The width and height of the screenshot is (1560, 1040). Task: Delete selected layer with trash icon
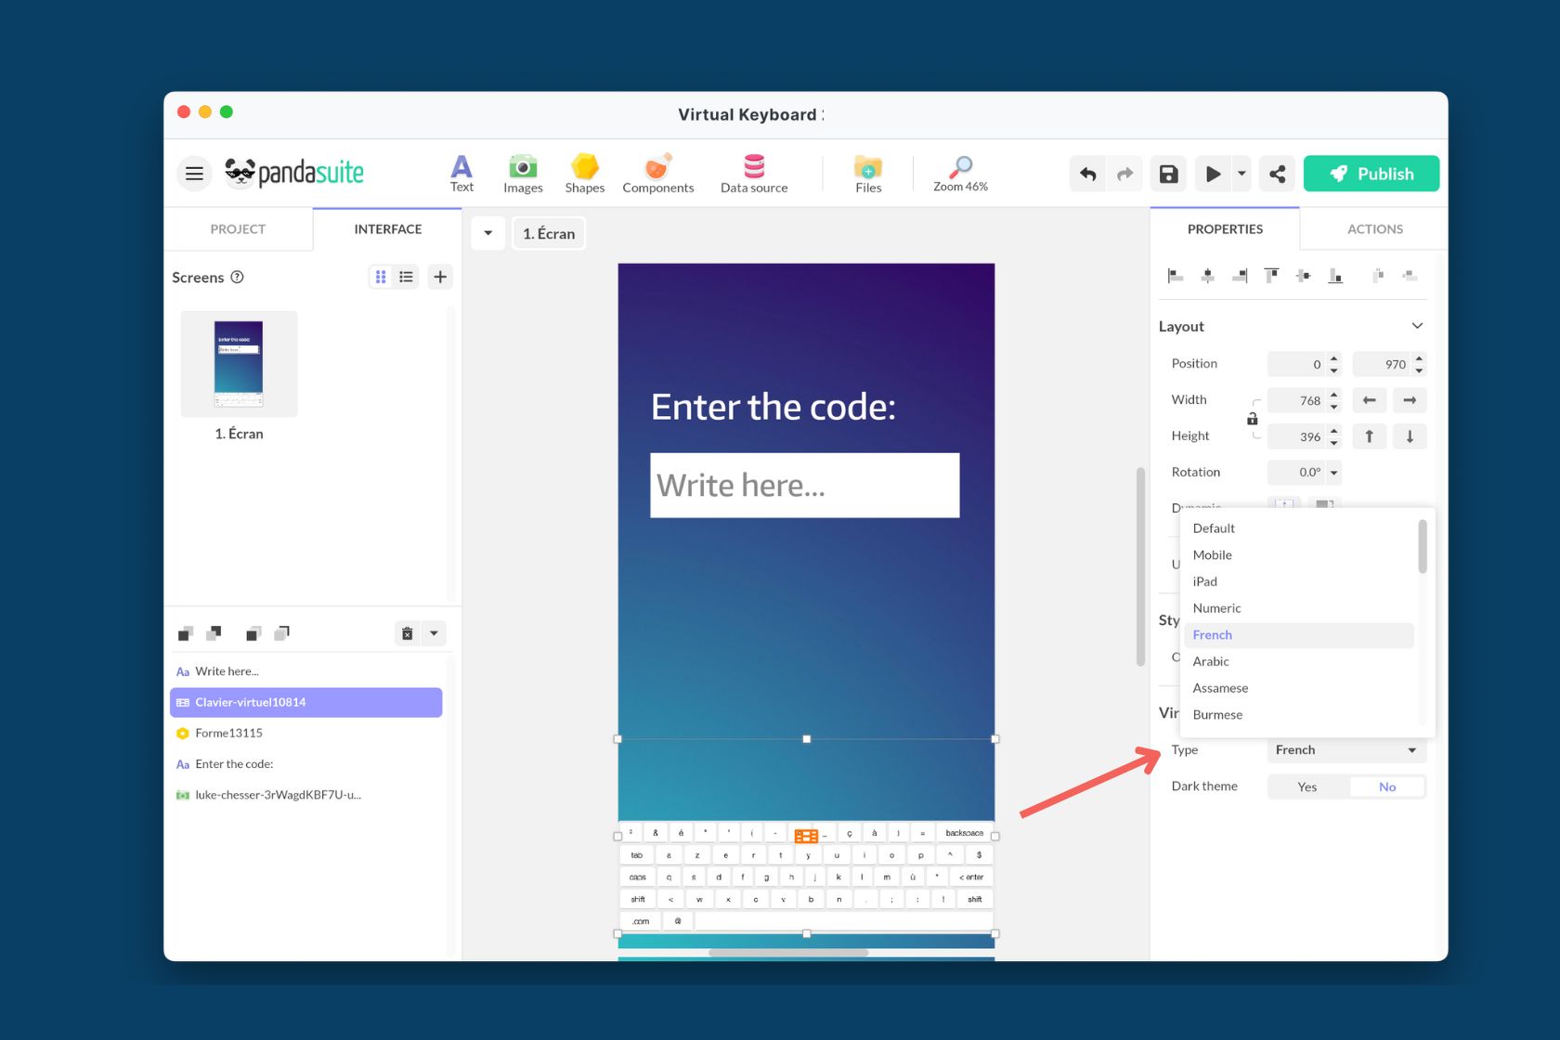[407, 633]
